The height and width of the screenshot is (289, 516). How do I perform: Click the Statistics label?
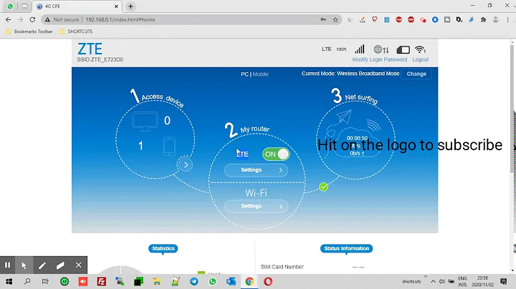163,249
